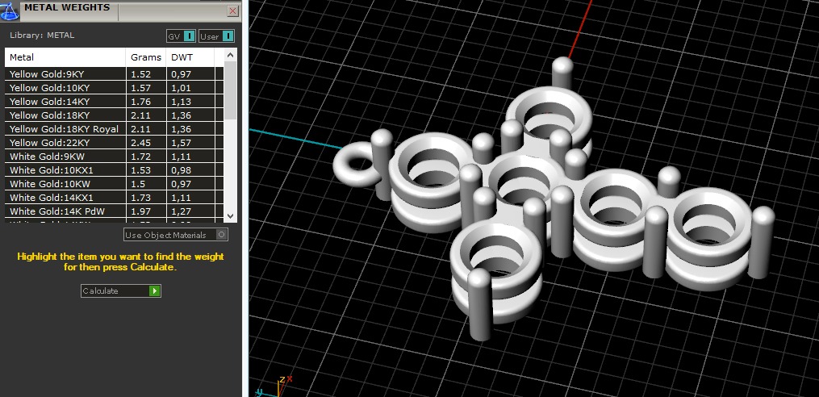The image size is (819, 397).
Task: Close the Metal Weights panel
Action: click(233, 11)
